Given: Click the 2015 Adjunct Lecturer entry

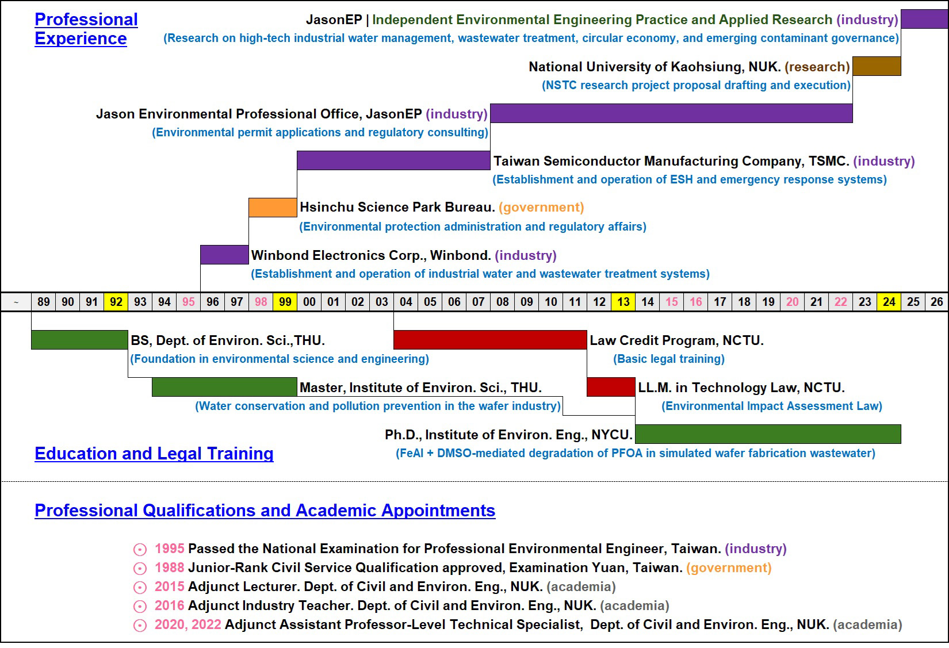Looking at the screenshot, I should (x=374, y=586).
